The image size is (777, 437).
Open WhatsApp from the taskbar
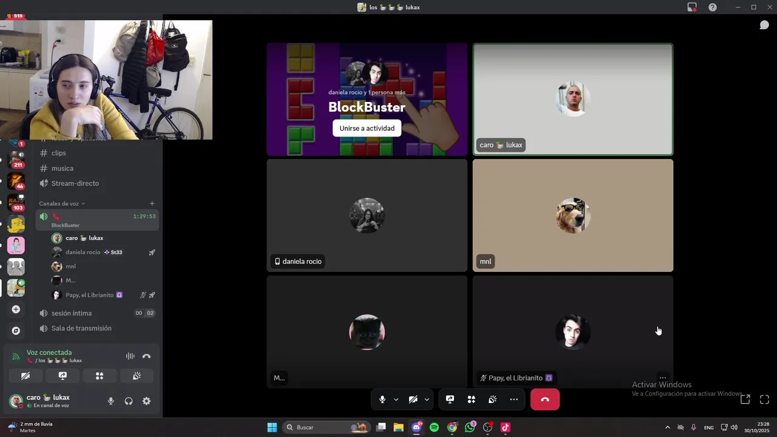470,427
